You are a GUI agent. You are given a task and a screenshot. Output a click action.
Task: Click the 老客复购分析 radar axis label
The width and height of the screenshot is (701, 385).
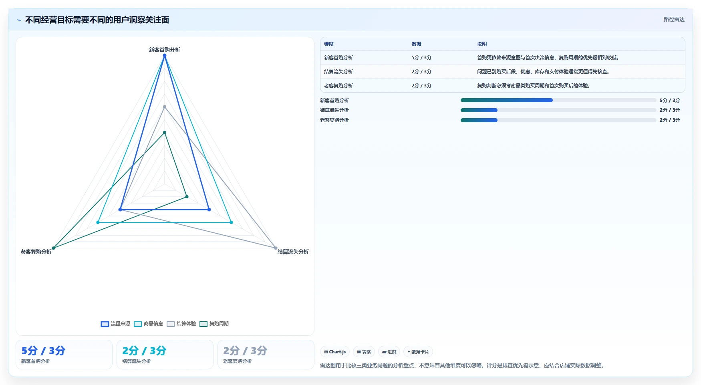[x=36, y=252]
